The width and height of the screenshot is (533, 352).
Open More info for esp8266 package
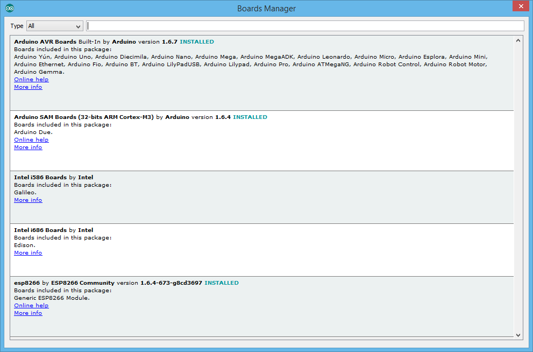point(28,313)
